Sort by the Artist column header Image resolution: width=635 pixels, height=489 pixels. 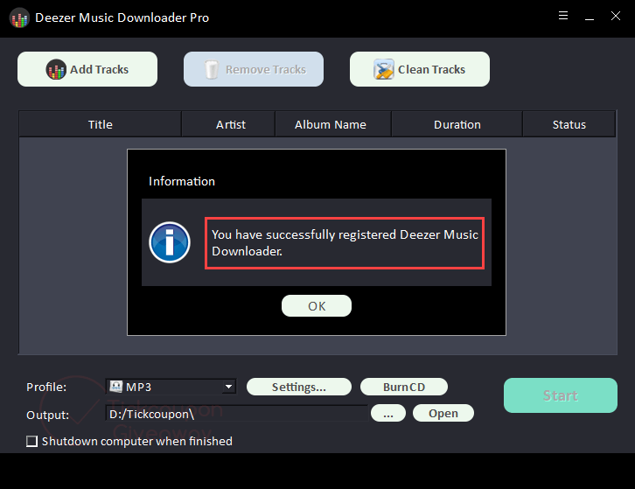click(x=229, y=124)
